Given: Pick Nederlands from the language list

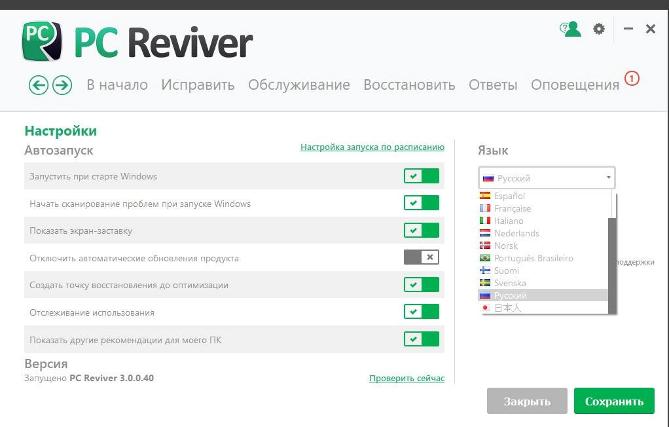Looking at the screenshot, I should [x=543, y=233].
